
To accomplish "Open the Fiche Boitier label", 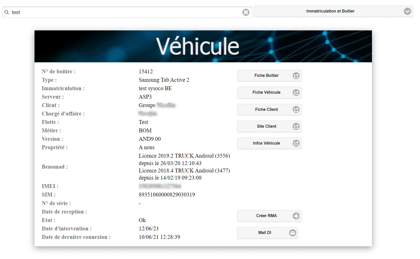I will [266, 76].
